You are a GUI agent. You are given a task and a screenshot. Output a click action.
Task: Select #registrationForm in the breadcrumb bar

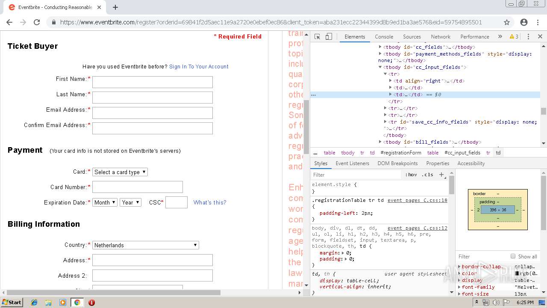[401, 153]
